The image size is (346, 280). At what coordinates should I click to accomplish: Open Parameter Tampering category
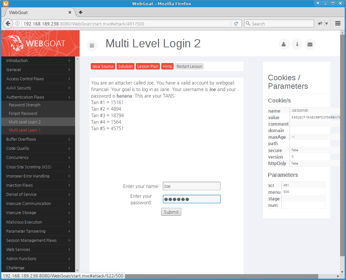point(38,231)
